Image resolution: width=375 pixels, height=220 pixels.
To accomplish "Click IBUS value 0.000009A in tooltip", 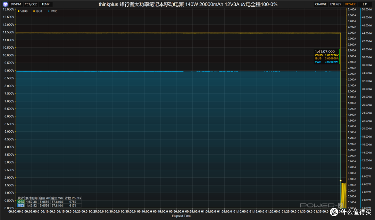I will click(x=332, y=58).
